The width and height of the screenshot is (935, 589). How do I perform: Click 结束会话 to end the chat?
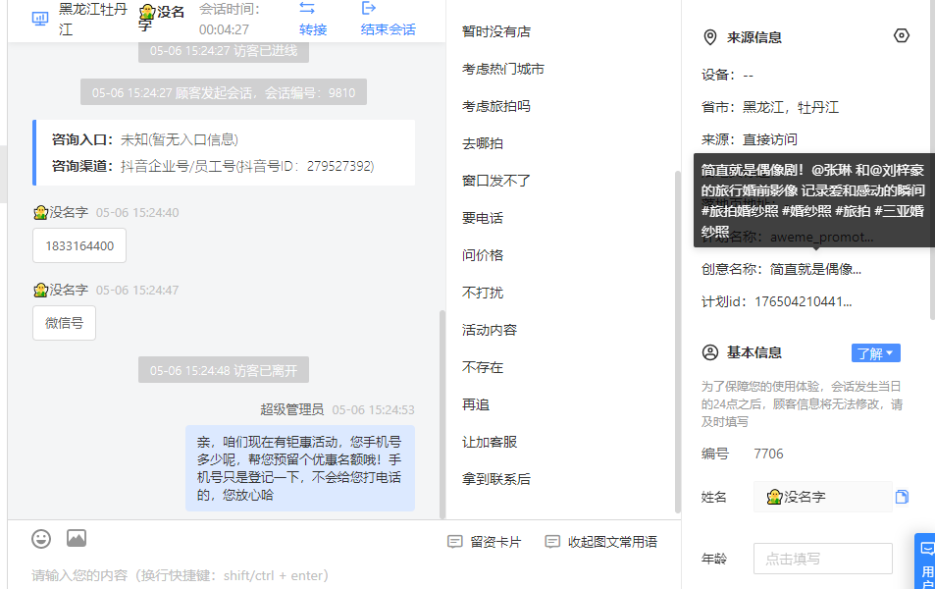coord(389,29)
